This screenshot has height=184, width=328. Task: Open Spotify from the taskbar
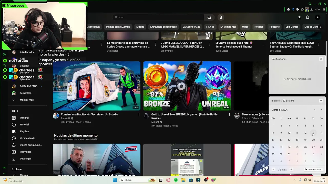coord(176,180)
